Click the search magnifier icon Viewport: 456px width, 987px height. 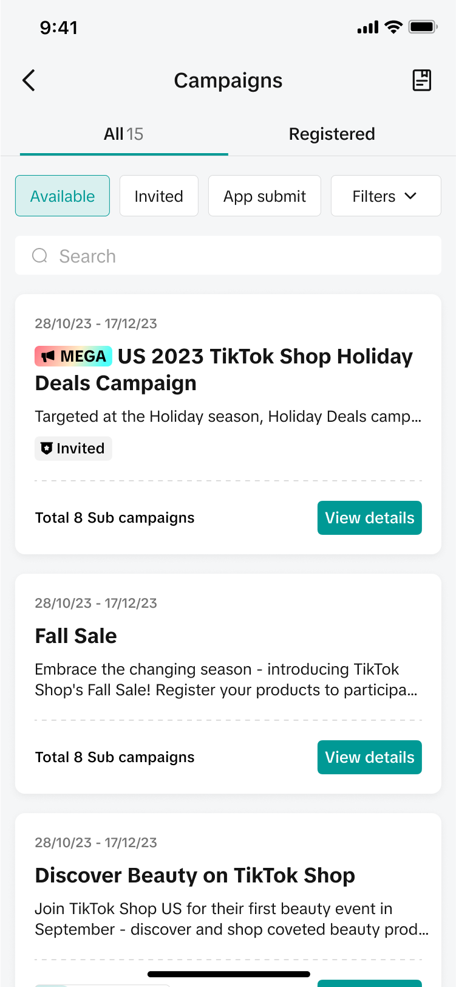click(x=39, y=255)
